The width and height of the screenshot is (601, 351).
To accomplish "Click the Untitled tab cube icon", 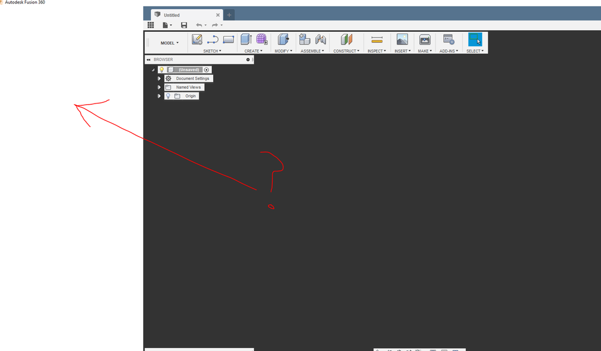I will pyautogui.click(x=157, y=14).
